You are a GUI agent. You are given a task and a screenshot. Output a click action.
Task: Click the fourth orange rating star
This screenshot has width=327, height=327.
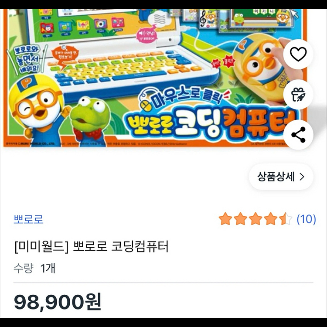(270, 219)
